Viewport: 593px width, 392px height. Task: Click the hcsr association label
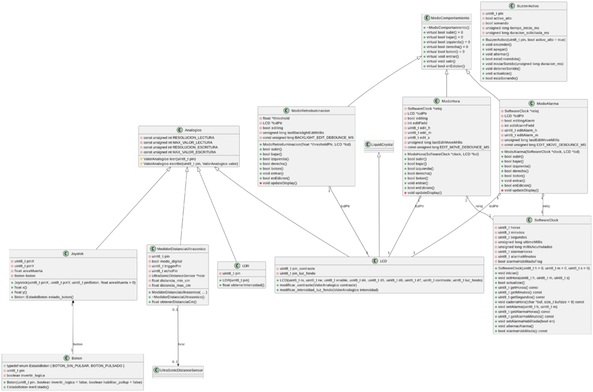point(182,344)
